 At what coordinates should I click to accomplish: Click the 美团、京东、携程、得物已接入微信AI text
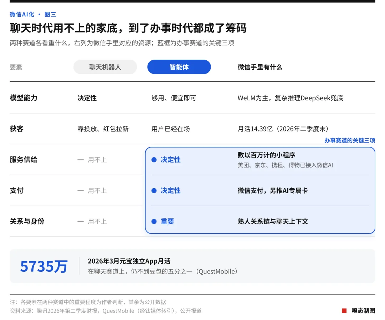point(285,165)
